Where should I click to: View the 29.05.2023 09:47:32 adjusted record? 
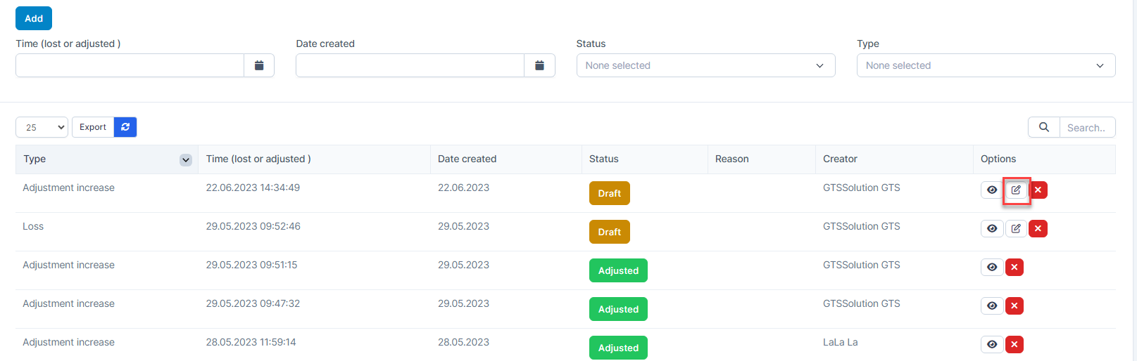point(992,306)
